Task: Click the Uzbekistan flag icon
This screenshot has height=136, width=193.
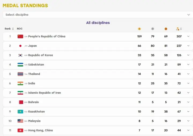Action: click(x=20, y=65)
